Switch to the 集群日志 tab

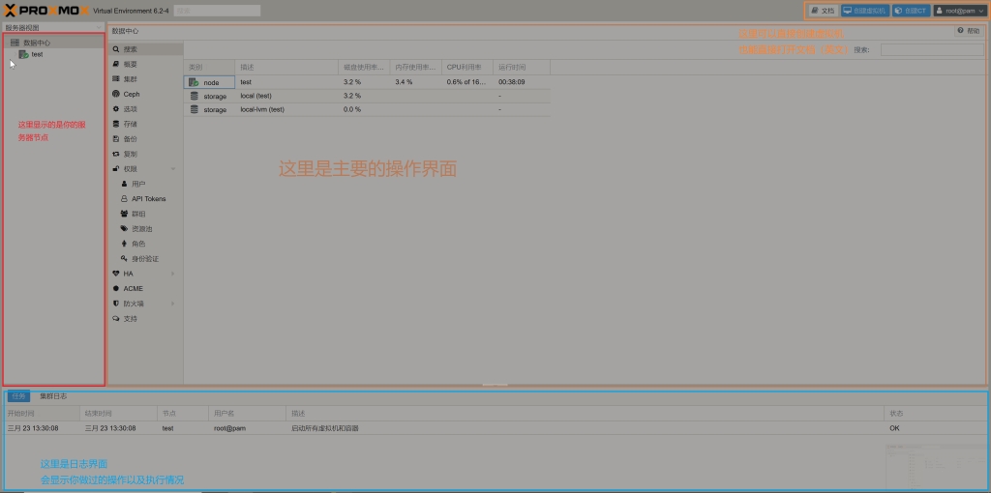coord(53,396)
